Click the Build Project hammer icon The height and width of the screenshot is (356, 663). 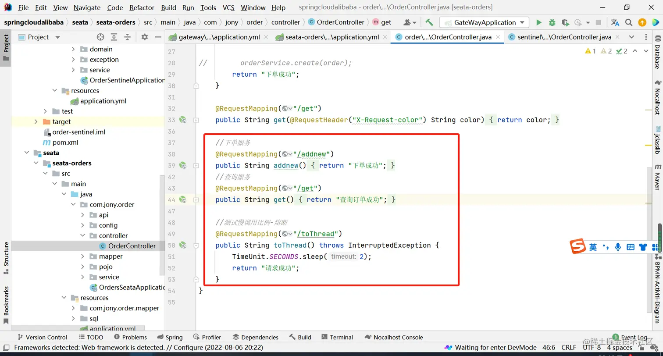[429, 22]
